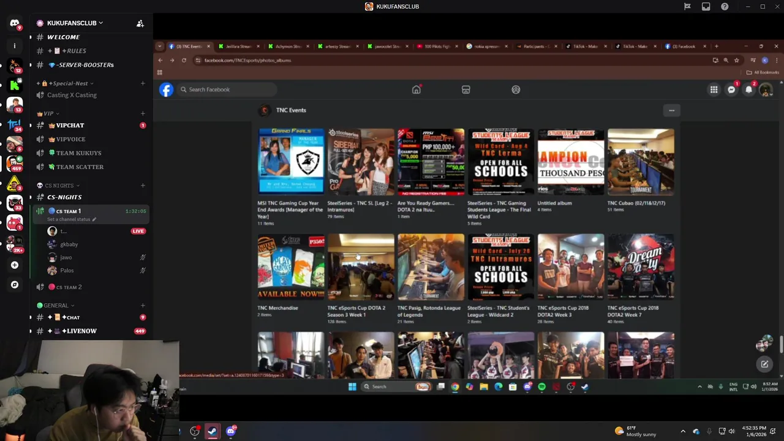Bookmark this page with the star icon
The height and width of the screenshot is (441, 784).
point(737,60)
